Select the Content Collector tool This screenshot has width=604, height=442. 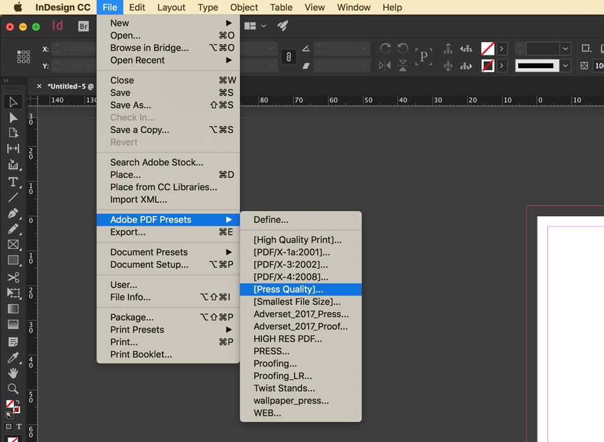13,165
